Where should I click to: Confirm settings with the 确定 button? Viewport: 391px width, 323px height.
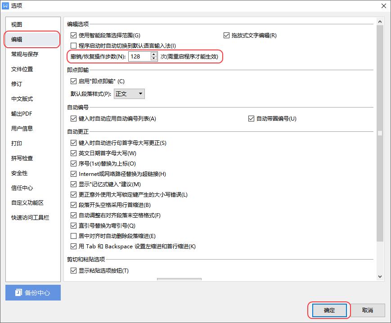pos(329,310)
